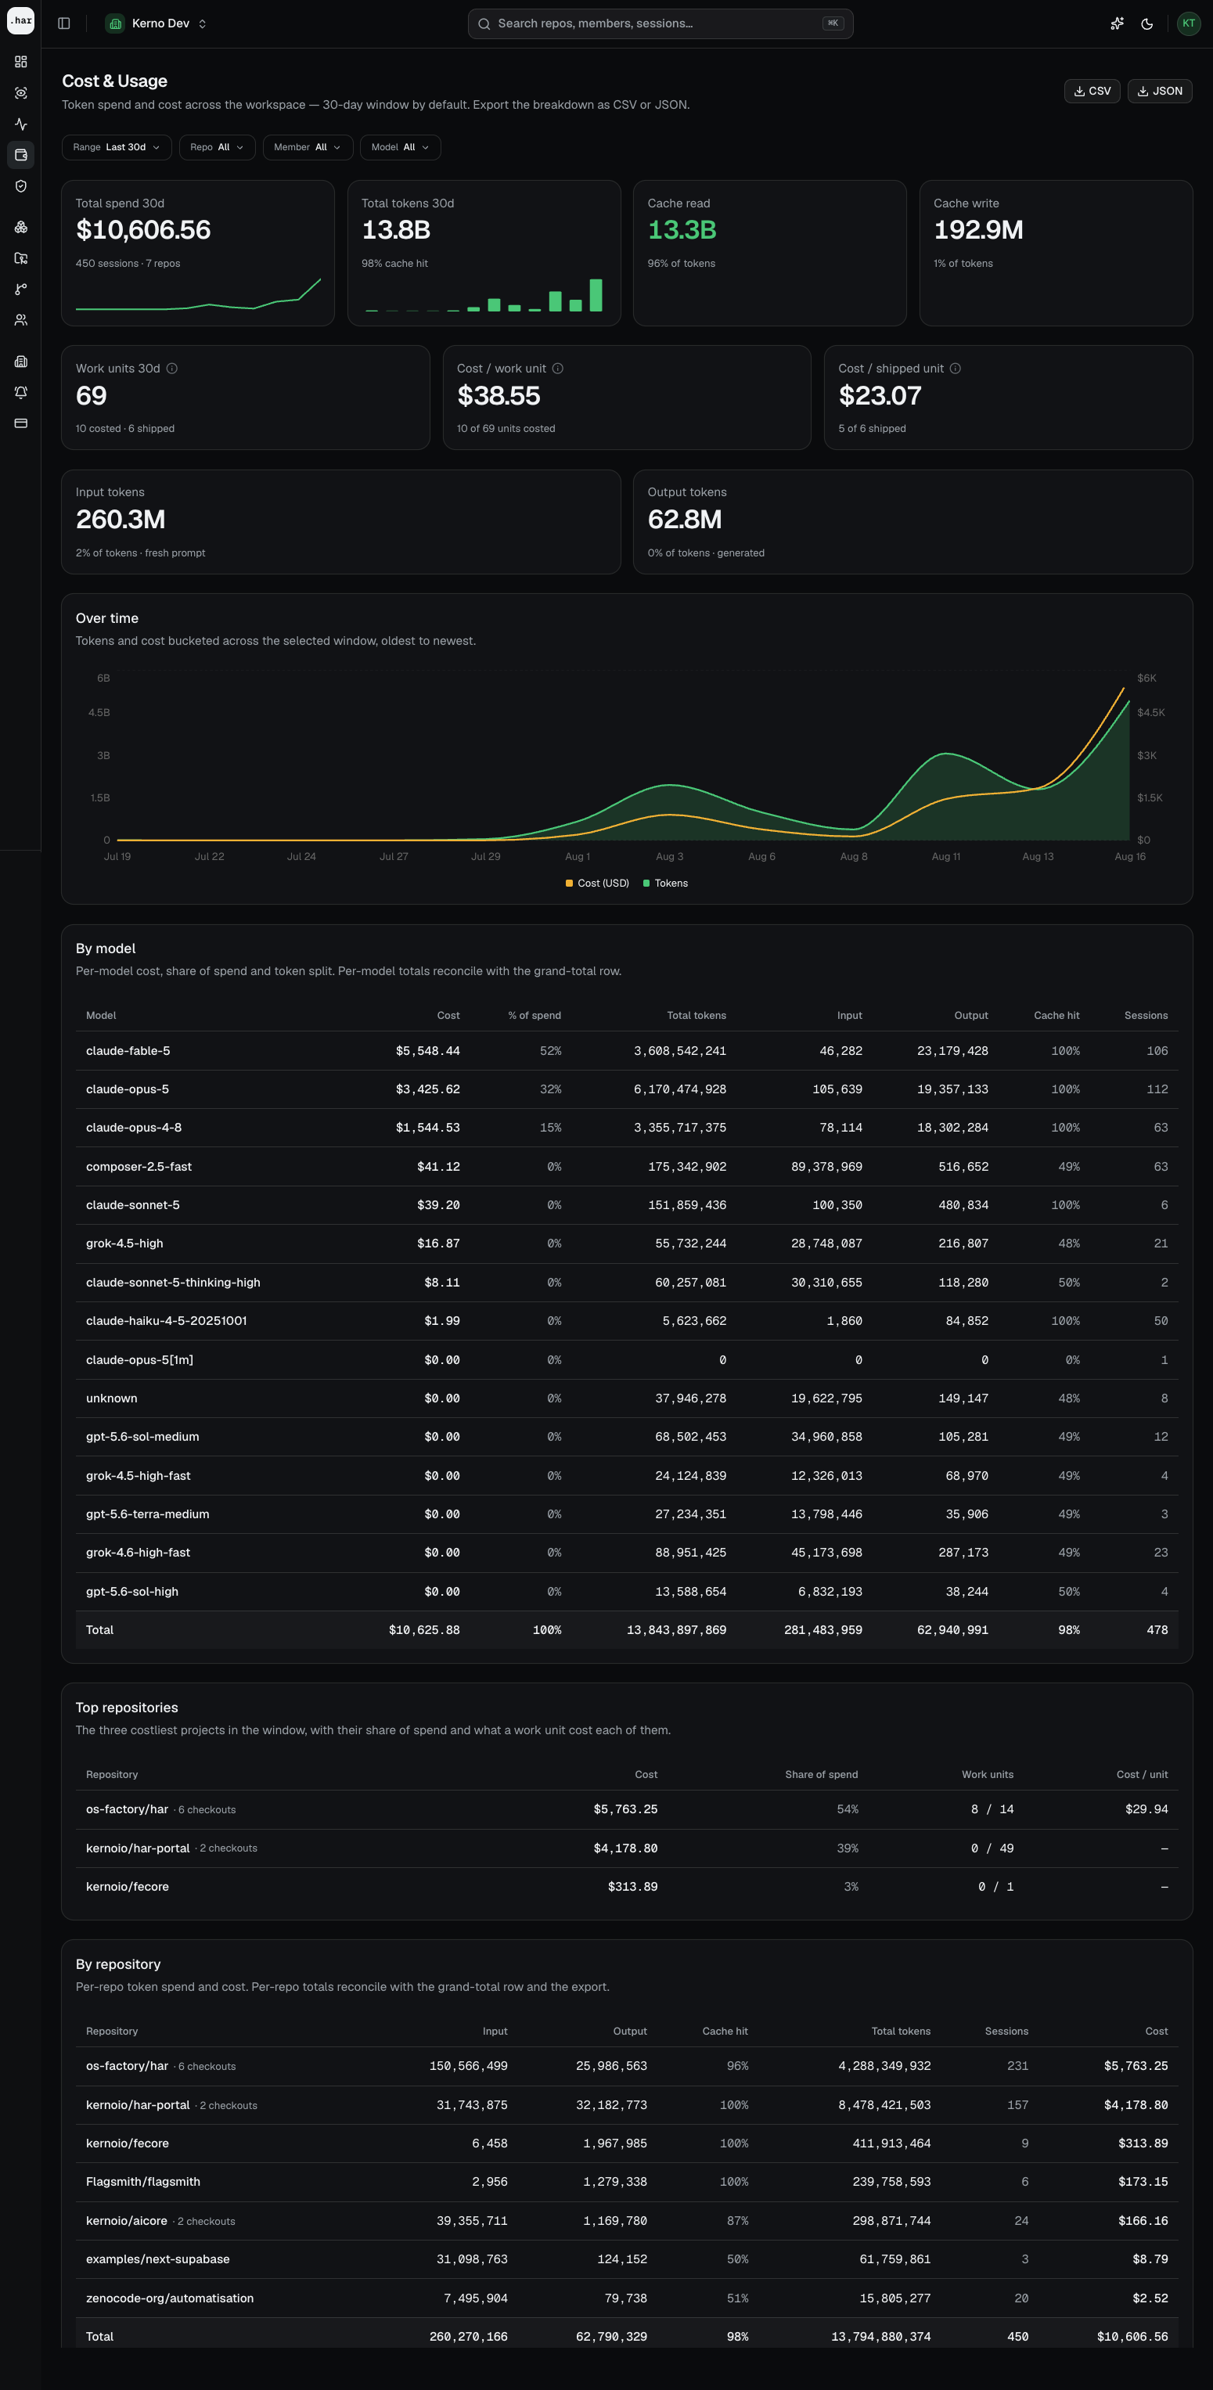Screen dimensions: 1213x2390
Task: Open the Range Last 30d dropdown
Action: click(x=116, y=148)
